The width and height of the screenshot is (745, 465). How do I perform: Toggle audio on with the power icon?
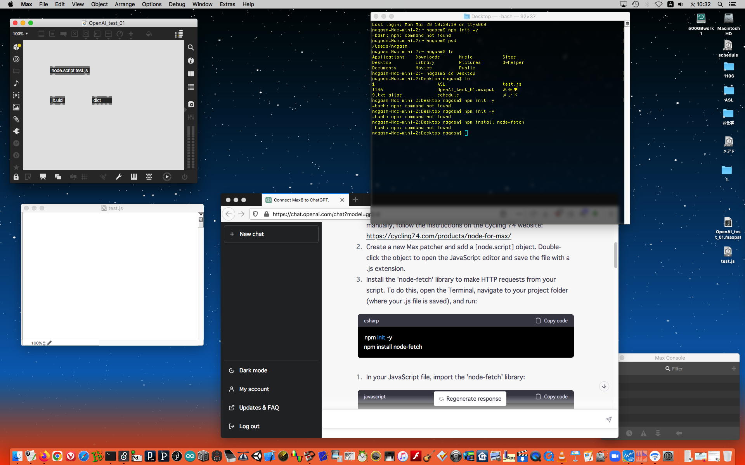(185, 177)
